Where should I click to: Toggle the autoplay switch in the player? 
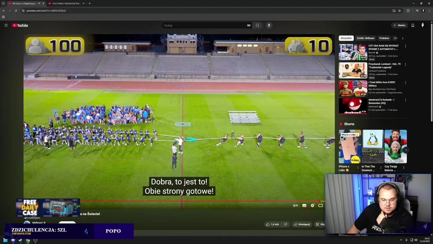point(296,205)
